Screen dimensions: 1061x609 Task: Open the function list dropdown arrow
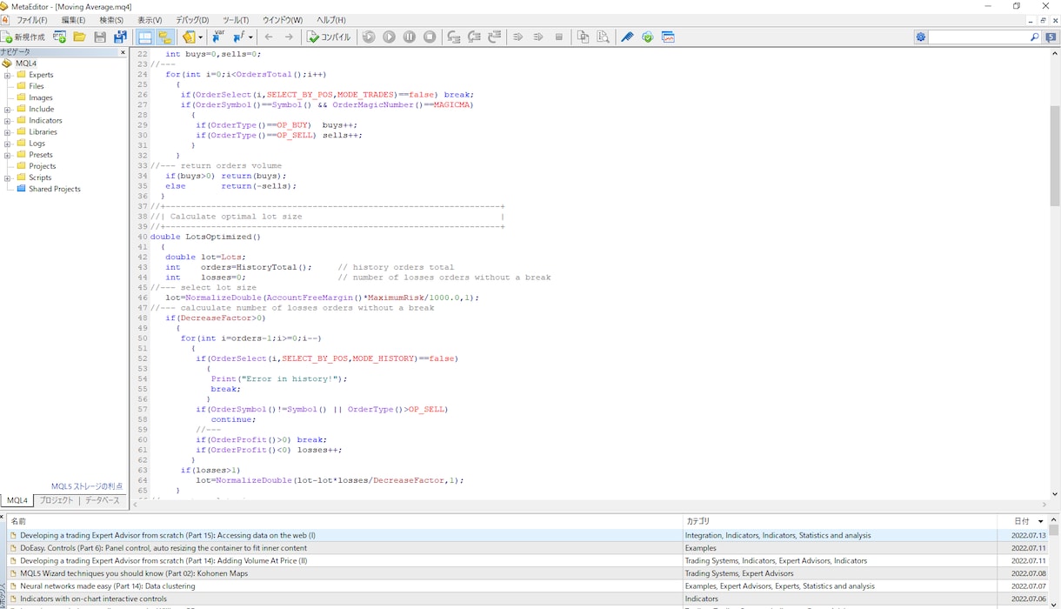tap(250, 37)
